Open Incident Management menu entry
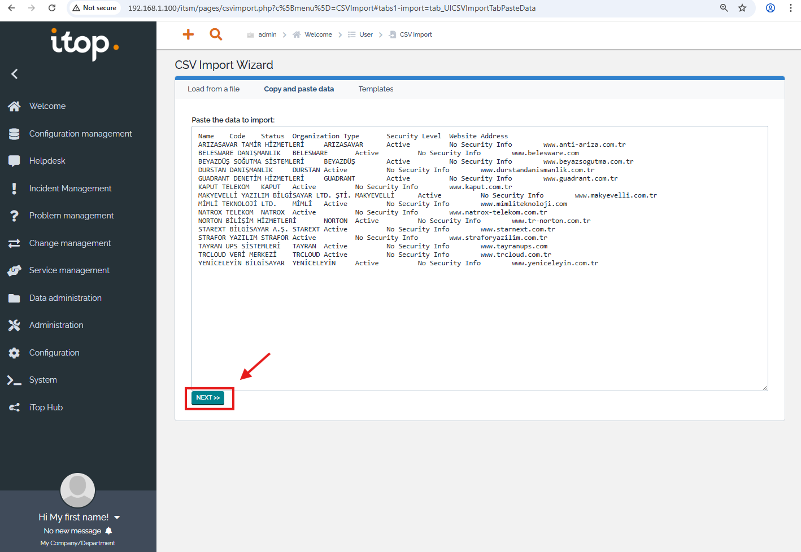This screenshot has width=801, height=552. coord(70,189)
